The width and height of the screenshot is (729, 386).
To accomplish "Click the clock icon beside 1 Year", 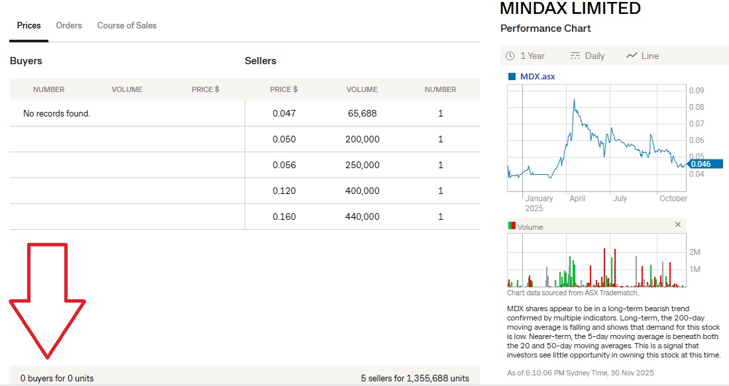I will pos(510,56).
